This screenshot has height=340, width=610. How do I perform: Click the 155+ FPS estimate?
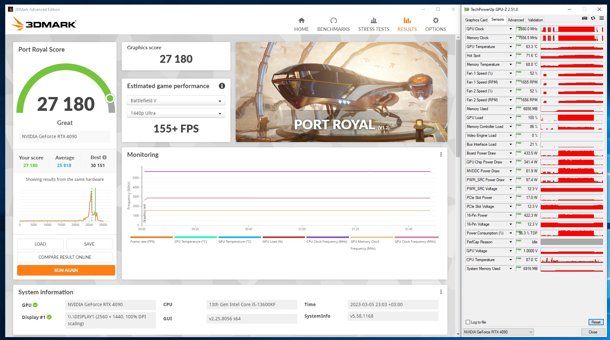[176, 129]
